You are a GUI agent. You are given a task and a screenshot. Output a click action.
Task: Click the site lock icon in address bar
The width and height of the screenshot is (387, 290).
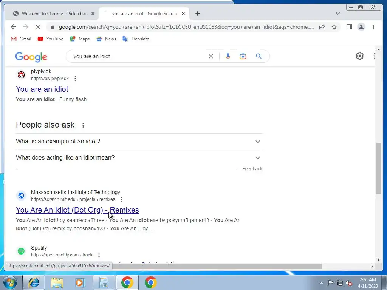[53, 27]
